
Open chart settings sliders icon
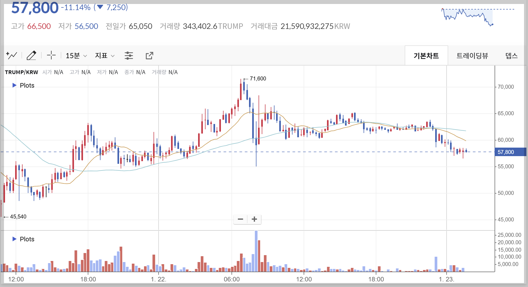point(129,55)
